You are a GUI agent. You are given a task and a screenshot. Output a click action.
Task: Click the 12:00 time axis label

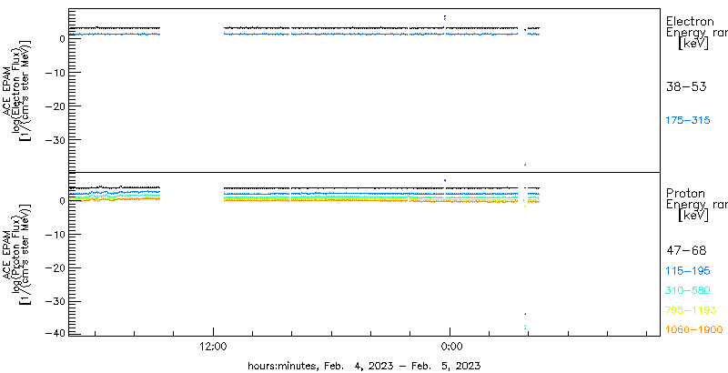[213, 346]
